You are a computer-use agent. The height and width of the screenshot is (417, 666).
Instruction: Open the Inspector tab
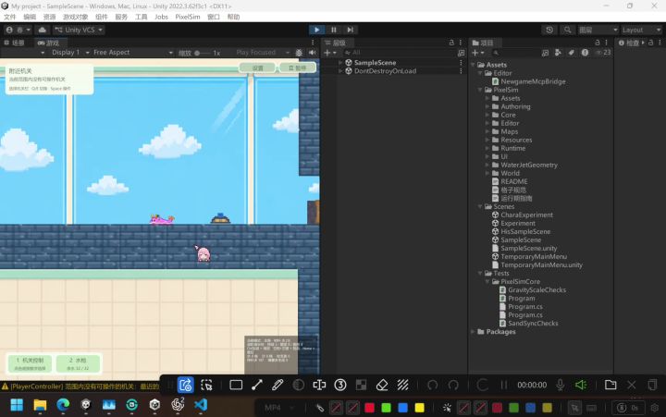pos(630,43)
